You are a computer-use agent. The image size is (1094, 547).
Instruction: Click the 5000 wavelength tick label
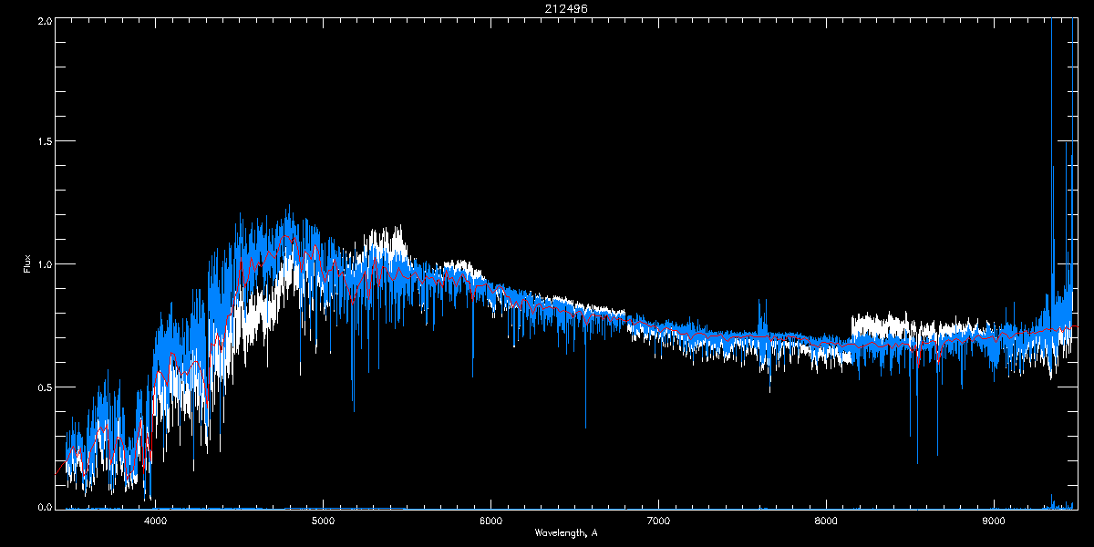click(323, 521)
